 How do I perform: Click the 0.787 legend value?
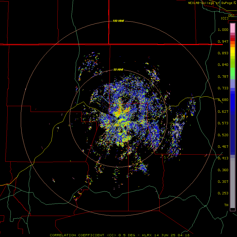click(223, 76)
